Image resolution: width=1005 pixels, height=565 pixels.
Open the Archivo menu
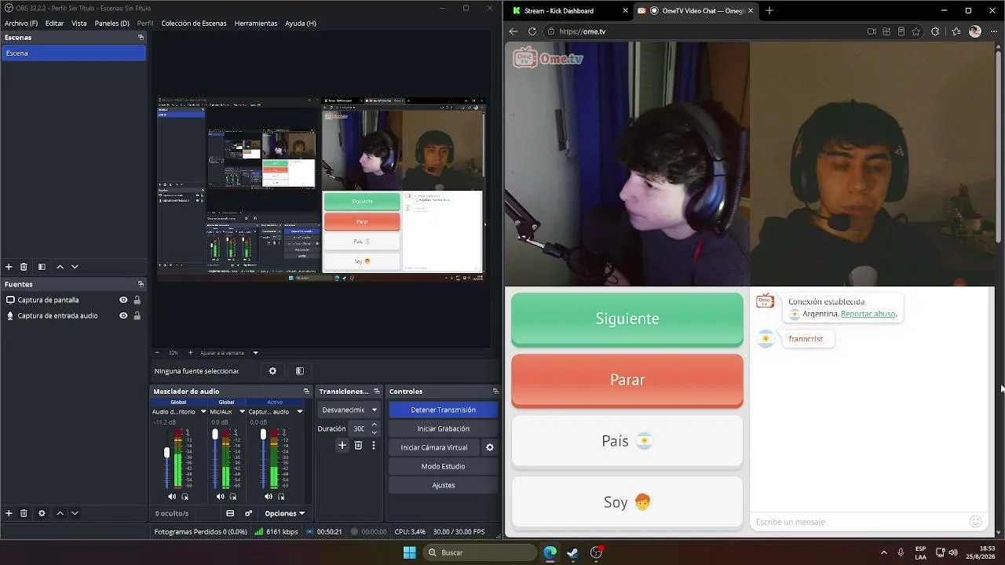pyautogui.click(x=21, y=24)
